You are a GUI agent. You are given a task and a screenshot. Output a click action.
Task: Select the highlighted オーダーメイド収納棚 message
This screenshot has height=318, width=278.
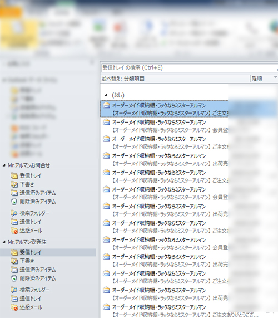tap(165, 109)
